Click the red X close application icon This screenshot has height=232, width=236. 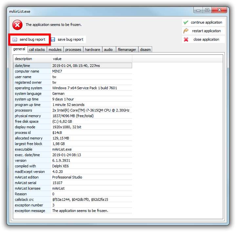click(x=186, y=39)
